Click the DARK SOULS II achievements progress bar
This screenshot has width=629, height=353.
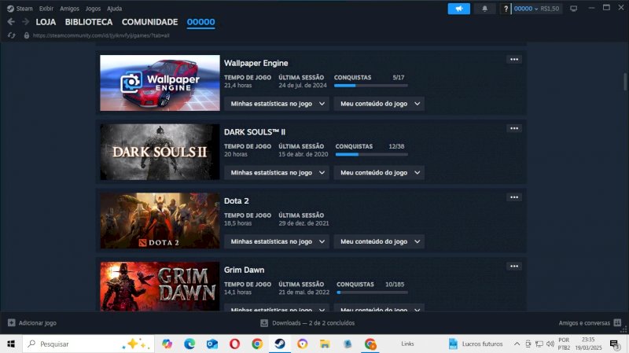[370, 154]
